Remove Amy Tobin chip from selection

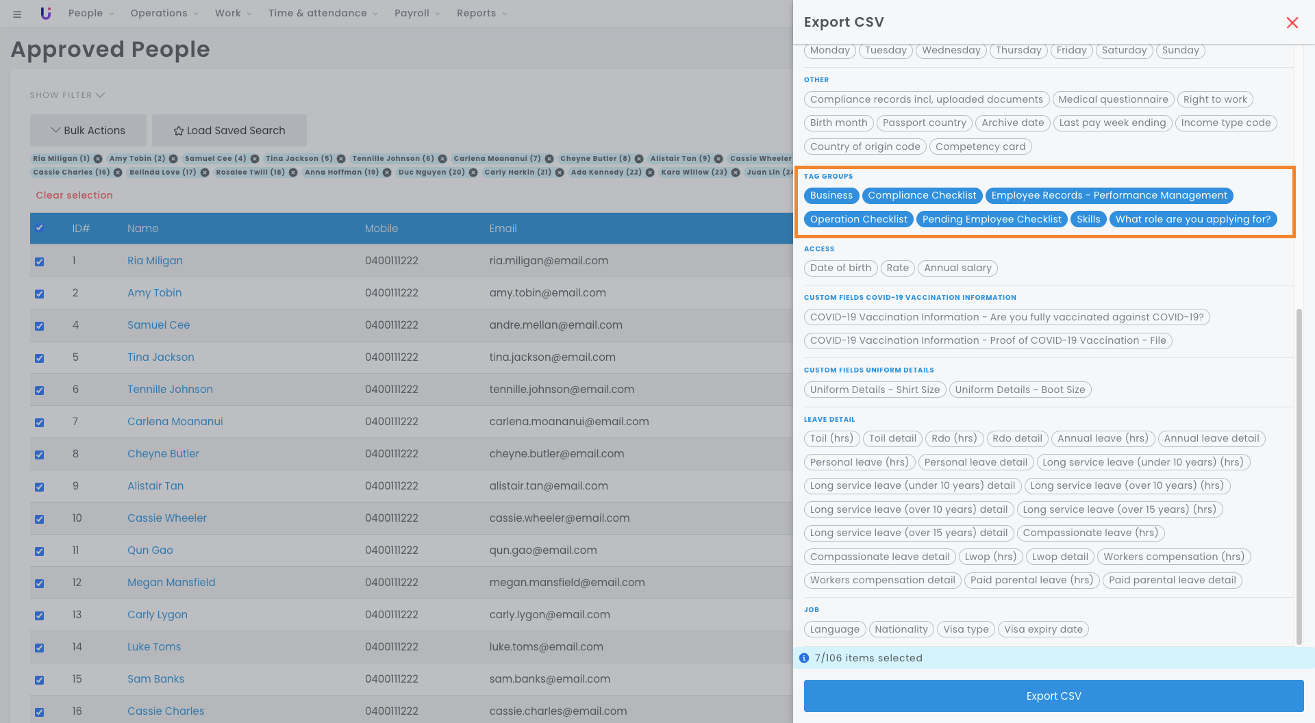173,159
